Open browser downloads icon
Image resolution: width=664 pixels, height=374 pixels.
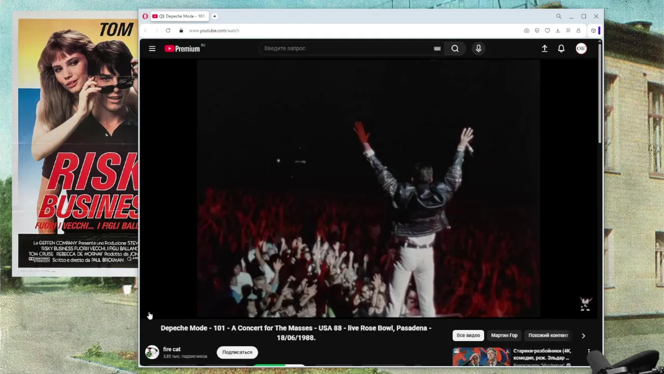click(558, 31)
